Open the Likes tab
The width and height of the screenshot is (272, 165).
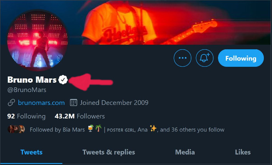(x=242, y=152)
